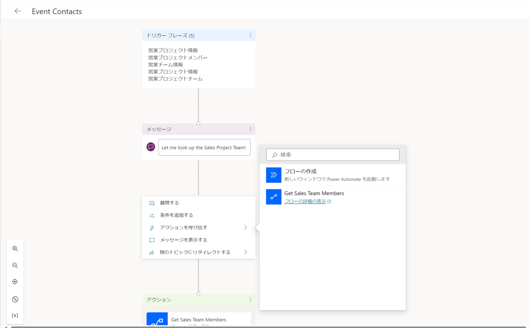Reset the canvas to fit view
Screen dimensions: 530x328
(15, 281)
